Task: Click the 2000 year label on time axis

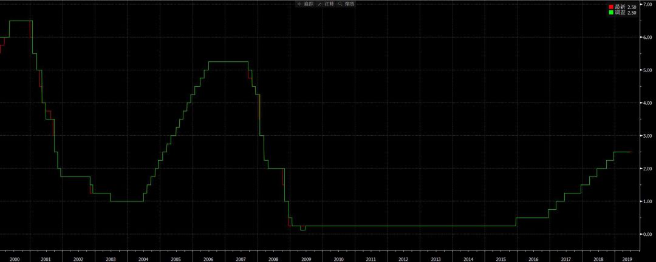Action: click(x=15, y=259)
